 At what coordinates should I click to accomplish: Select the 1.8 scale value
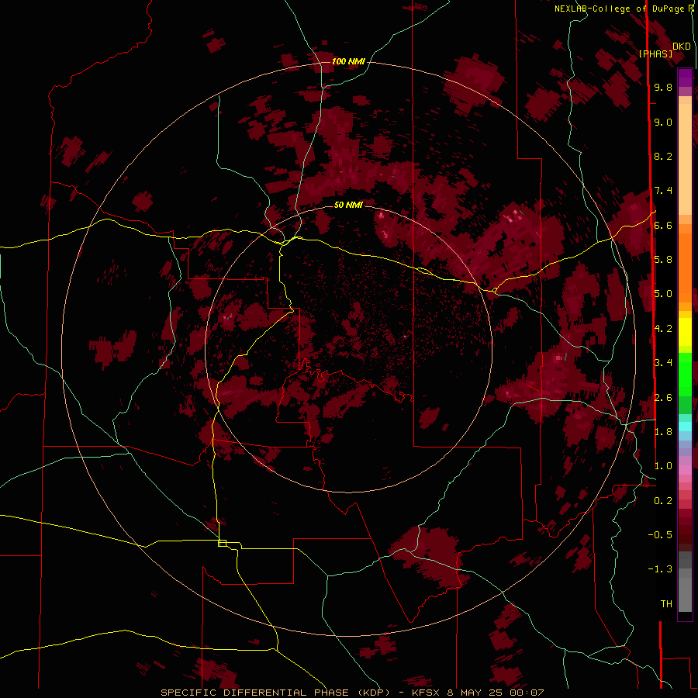(663, 432)
